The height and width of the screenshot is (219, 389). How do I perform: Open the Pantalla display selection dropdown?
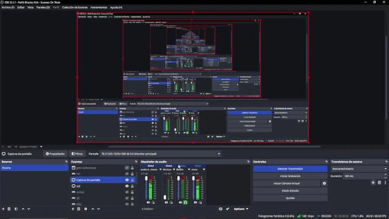[x=161, y=154]
